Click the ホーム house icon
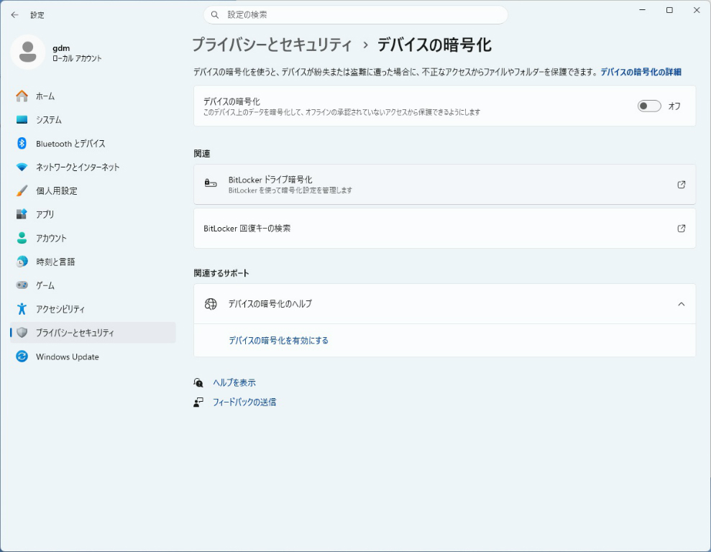Image resolution: width=711 pixels, height=552 pixels. tap(22, 96)
